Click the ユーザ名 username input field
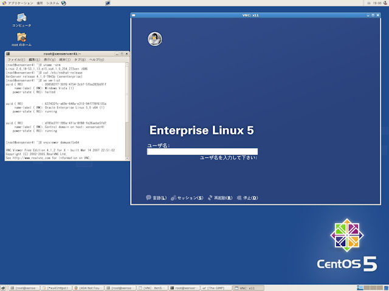This screenshot has width=389, height=291. [202, 152]
